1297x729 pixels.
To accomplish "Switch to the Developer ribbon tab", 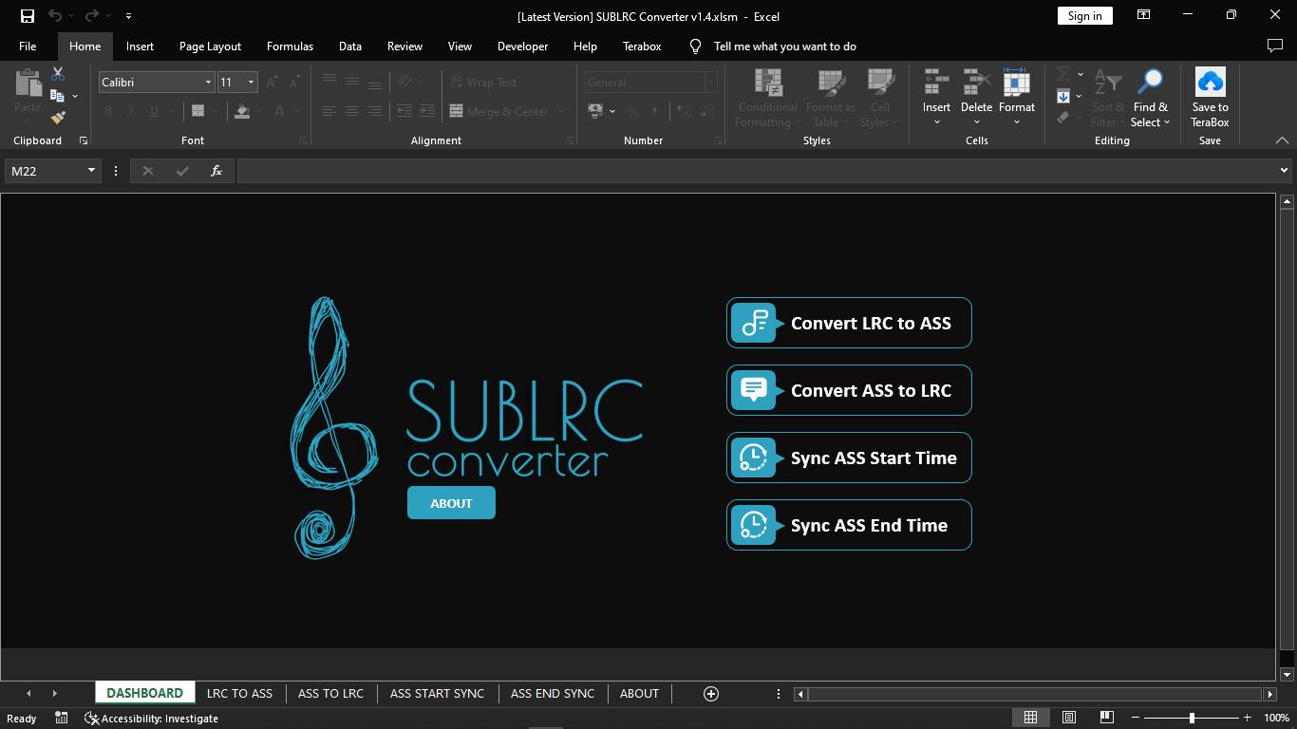I will click(522, 46).
